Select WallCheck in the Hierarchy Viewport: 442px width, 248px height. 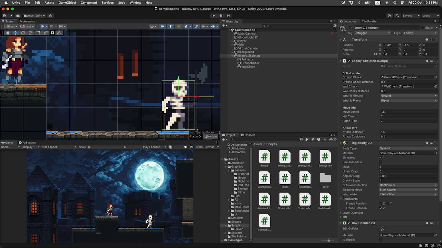click(x=248, y=67)
